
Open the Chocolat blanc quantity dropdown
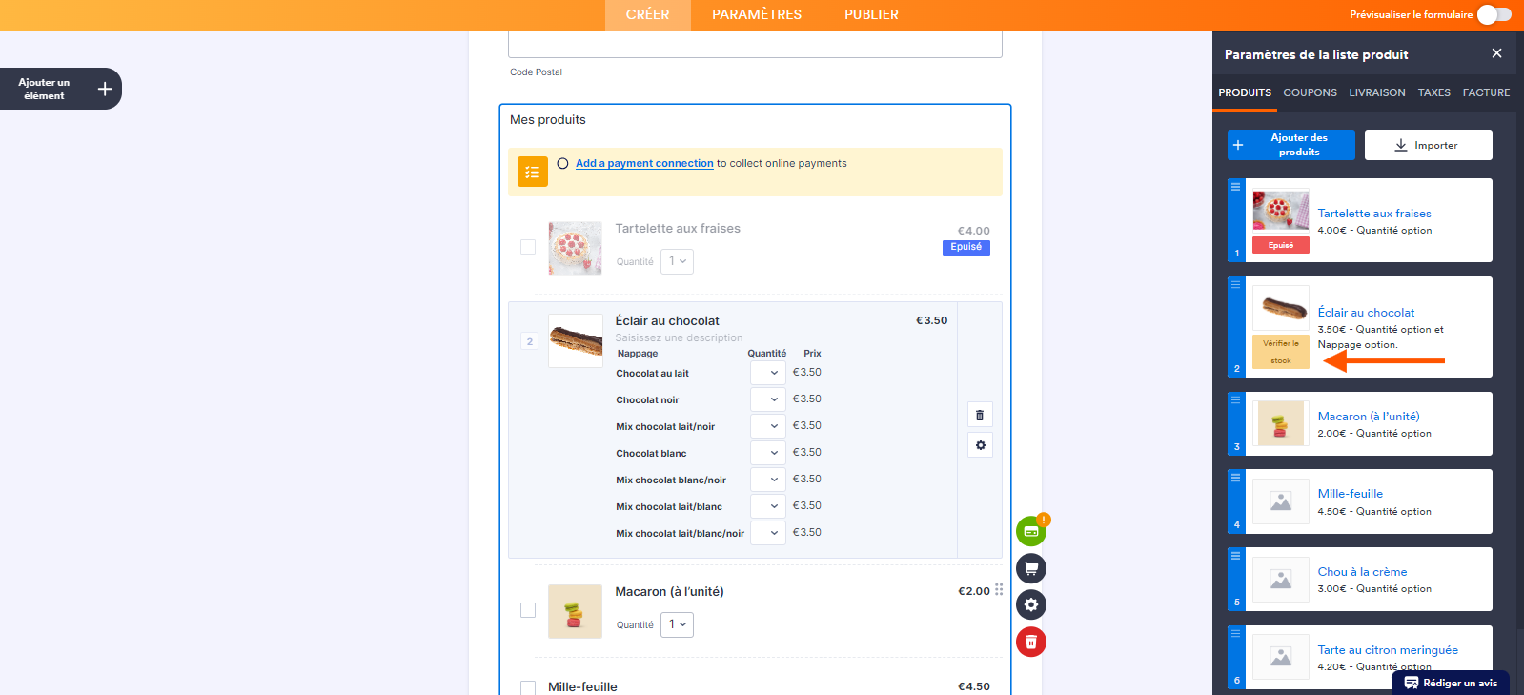click(x=767, y=453)
